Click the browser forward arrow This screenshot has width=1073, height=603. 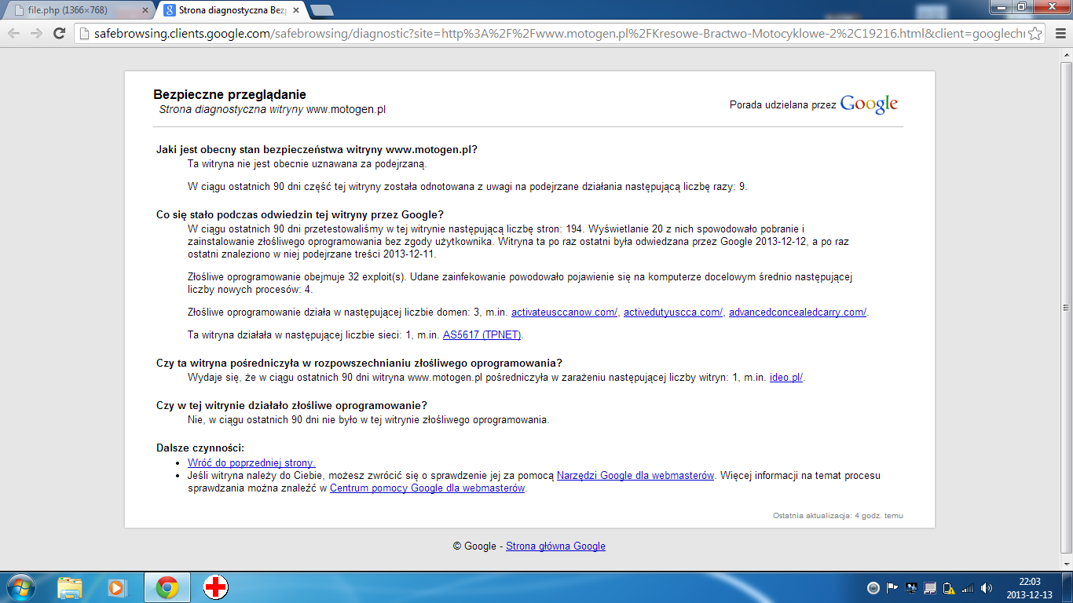[x=36, y=33]
